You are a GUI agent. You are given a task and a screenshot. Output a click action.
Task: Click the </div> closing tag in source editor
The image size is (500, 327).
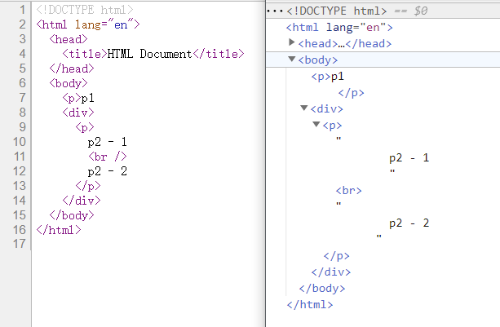pyautogui.click(x=82, y=201)
